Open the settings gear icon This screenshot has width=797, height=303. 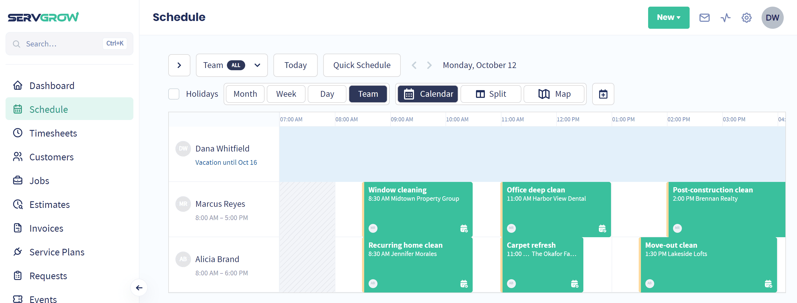[x=747, y=18]
